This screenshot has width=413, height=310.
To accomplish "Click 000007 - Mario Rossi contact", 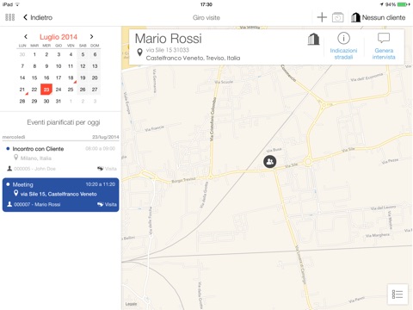I will coord(37,204).
